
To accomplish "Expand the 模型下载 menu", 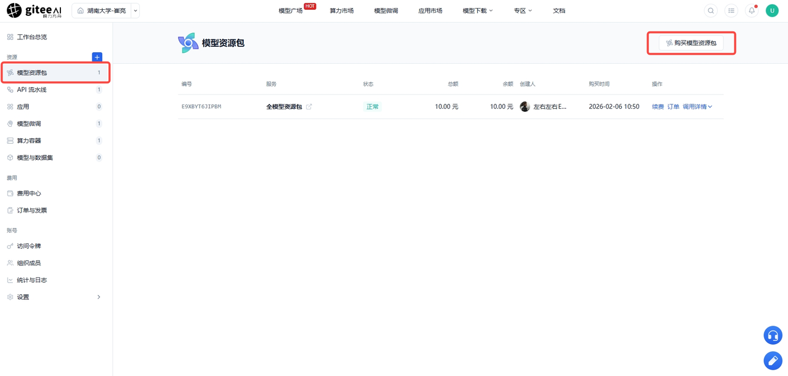I will click(478, 10).
